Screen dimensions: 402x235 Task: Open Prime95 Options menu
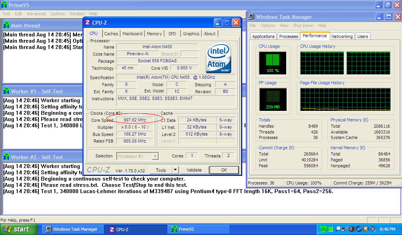pos(57,14)
